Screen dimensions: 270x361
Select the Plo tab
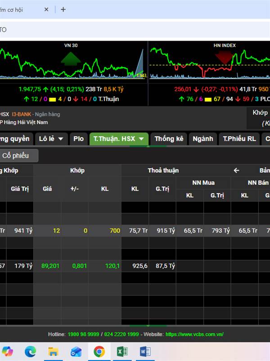78,139
